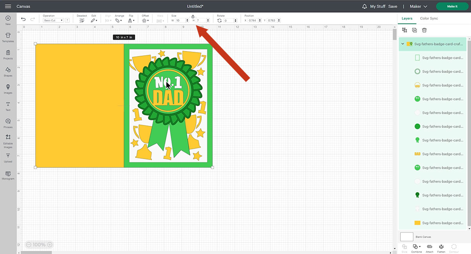Expand the Arrange dropdown
This screenshot has width=471, height=254.
(x=119, y=20)
